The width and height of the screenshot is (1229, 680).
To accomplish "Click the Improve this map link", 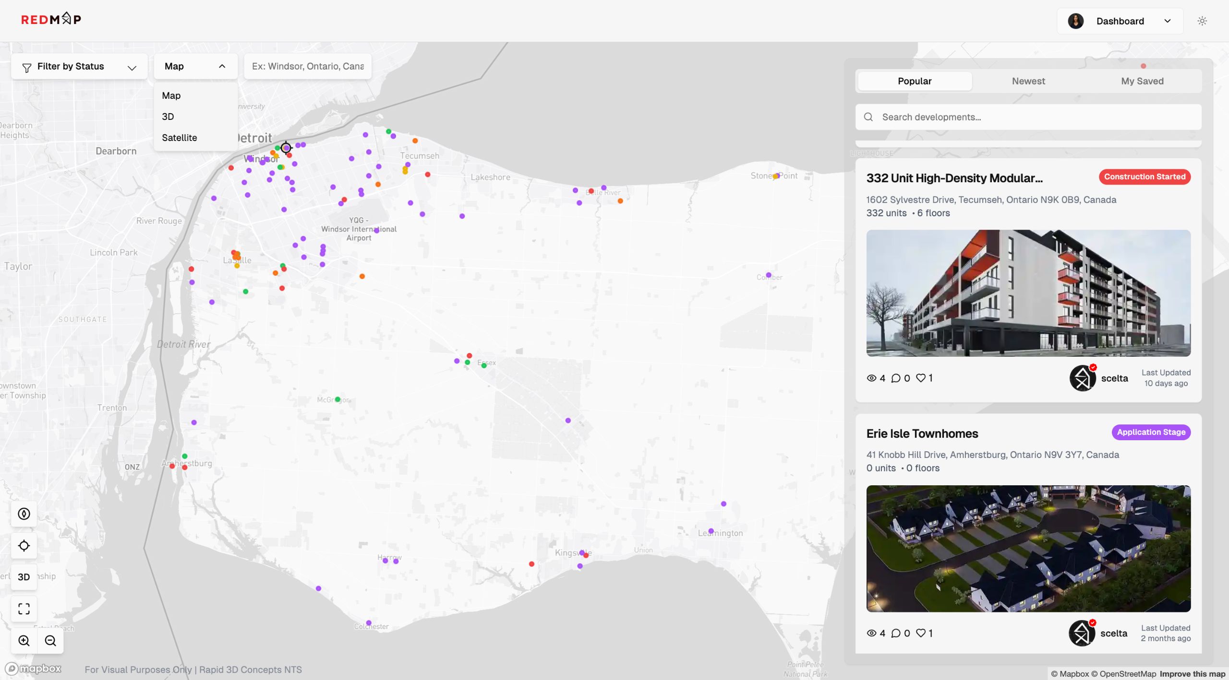I will (1193, 674).
